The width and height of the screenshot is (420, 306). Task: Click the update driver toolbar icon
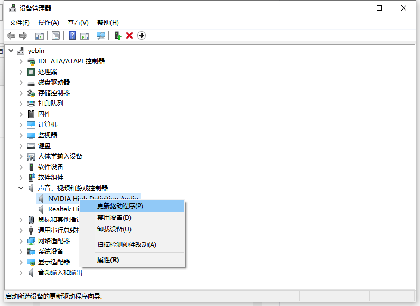coord(118,35)
